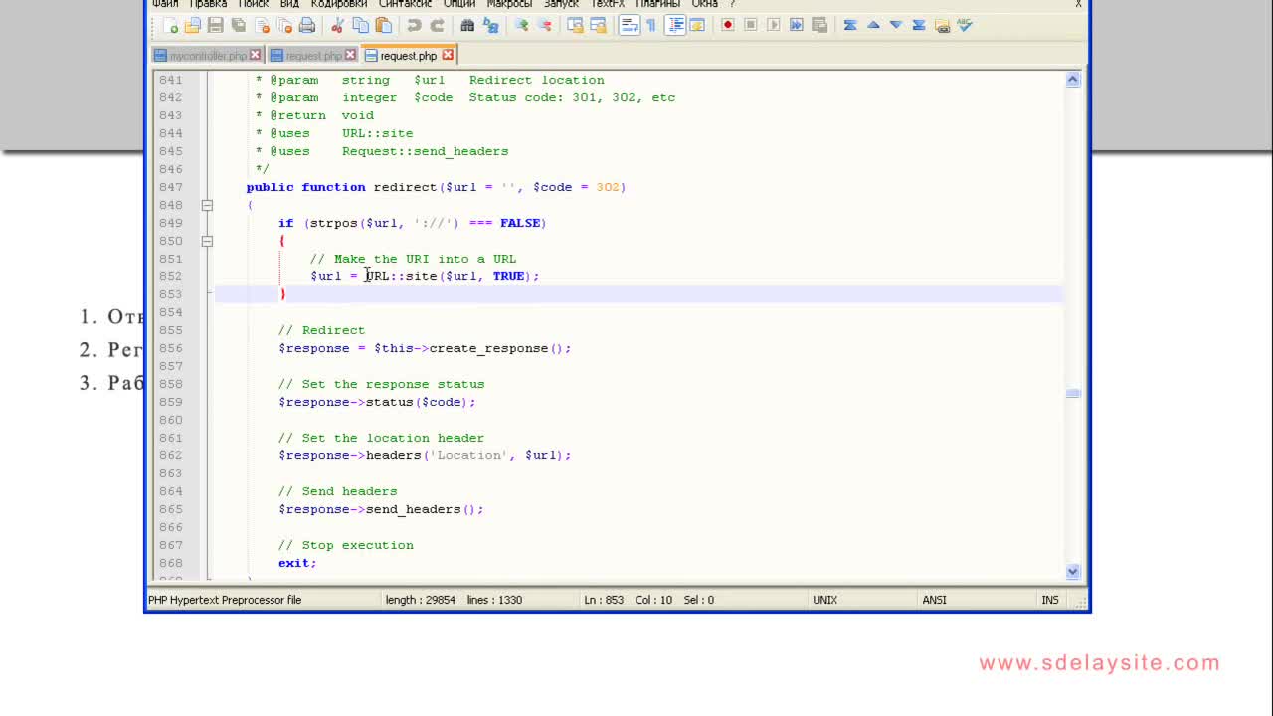1273x716 pixels.
Task: Redo edit toolbar icon
Action: tap(437, 25)
